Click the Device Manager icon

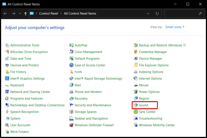(136, 59)
